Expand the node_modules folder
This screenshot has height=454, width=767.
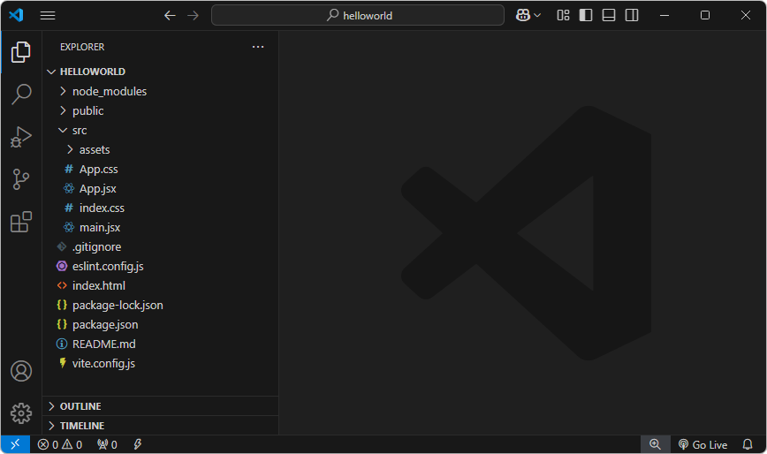161,91
